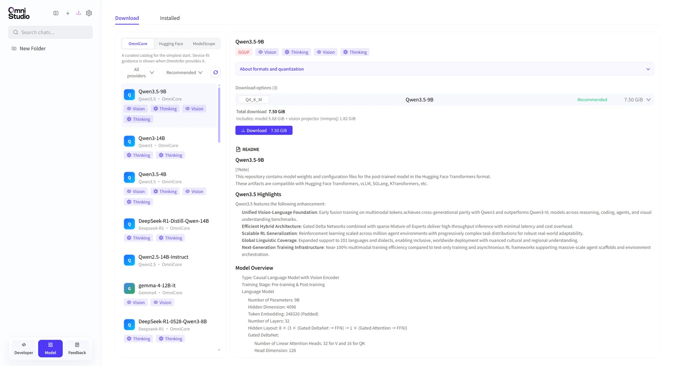Click the Developer code icon in the bottom bar
674x366 pixels.
pyautogui.click(x=24, y=345)
